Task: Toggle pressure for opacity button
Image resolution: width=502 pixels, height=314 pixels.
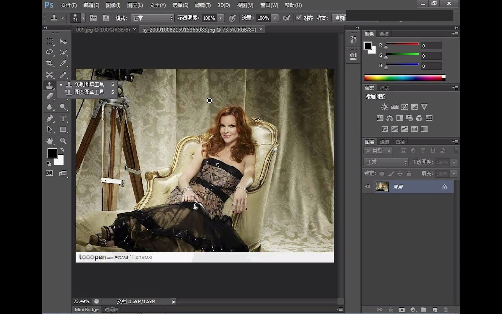Action: tap(232, 18)
